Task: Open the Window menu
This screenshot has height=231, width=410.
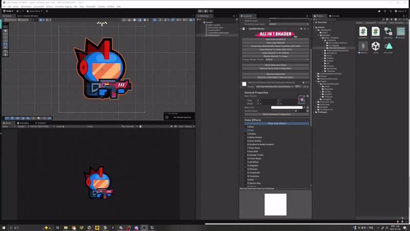Action: coord(111,7)
